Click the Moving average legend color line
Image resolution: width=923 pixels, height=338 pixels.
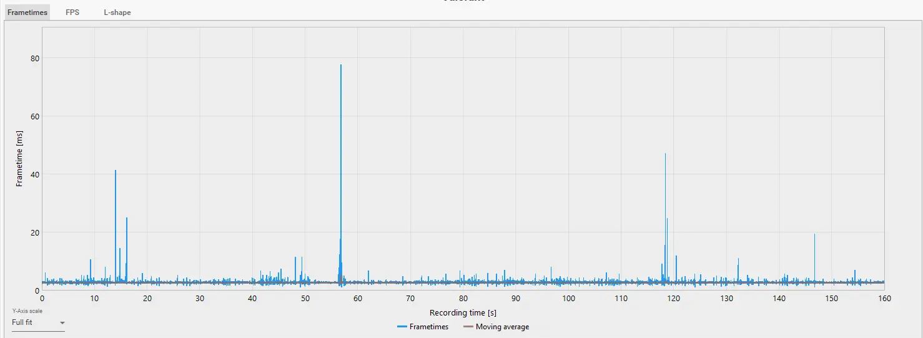pyautogui.click(x=468, y=327)
